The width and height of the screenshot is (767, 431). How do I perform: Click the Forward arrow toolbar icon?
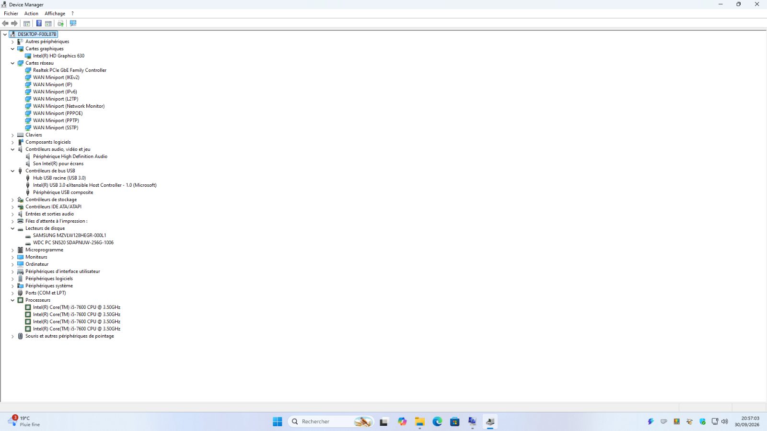[x=14, y=23]
